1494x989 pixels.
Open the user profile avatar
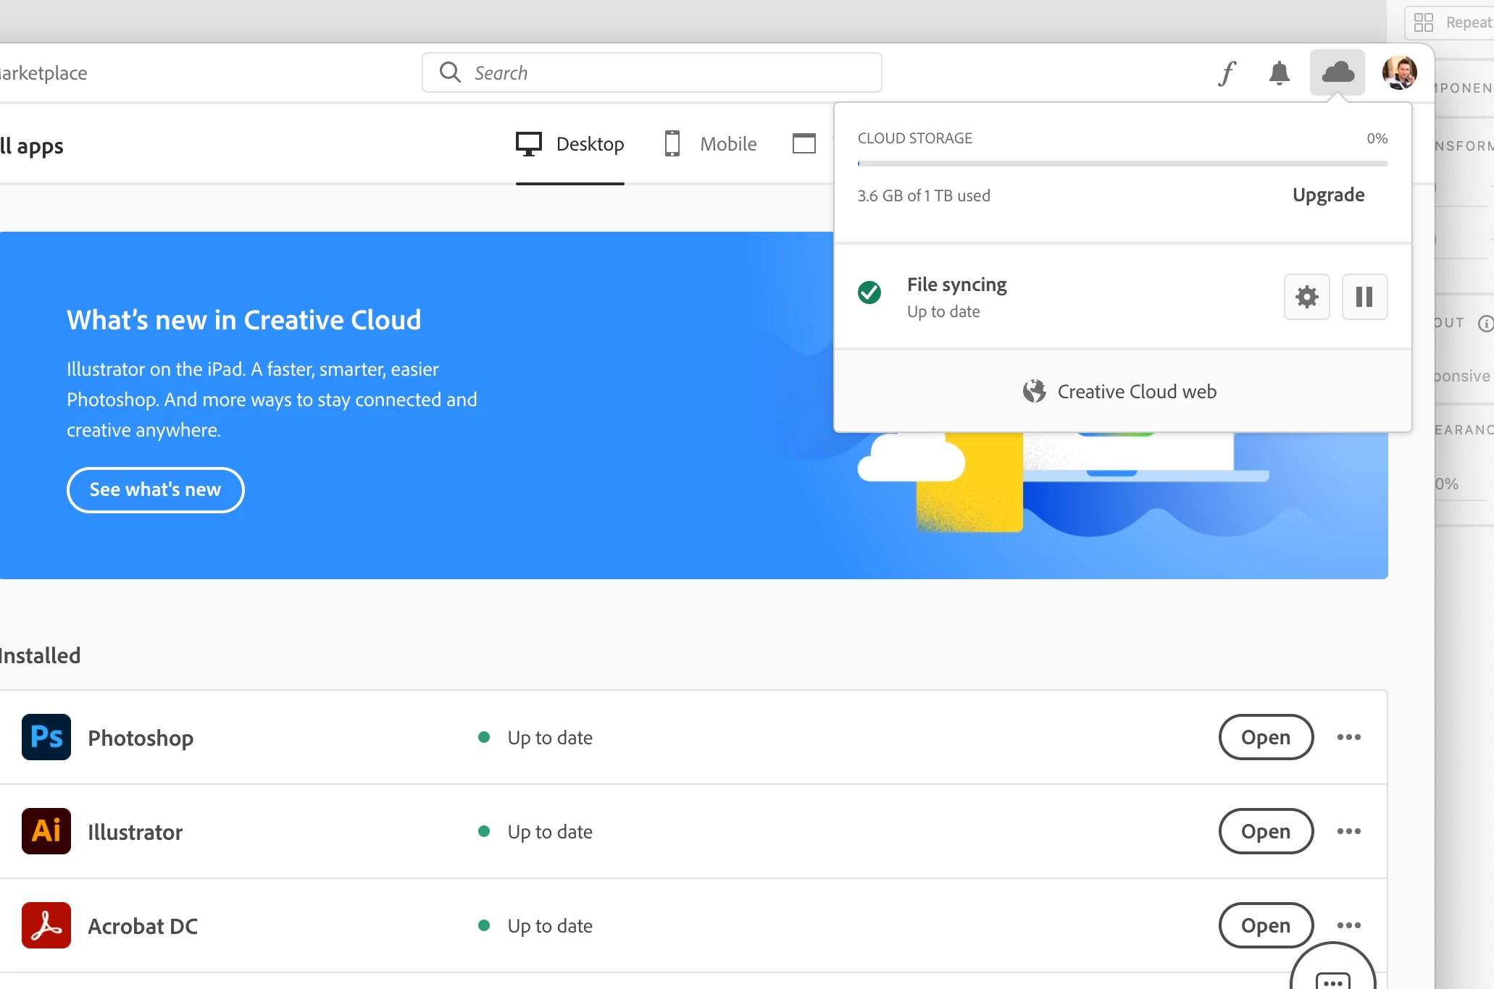pos(1399,73)
